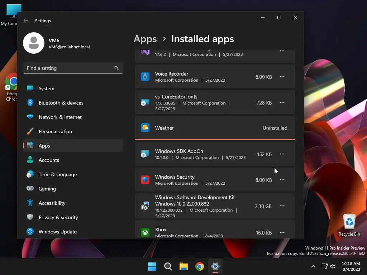Click the Voice Recorder app icon

pyautogui.click(x=145, y=77)
